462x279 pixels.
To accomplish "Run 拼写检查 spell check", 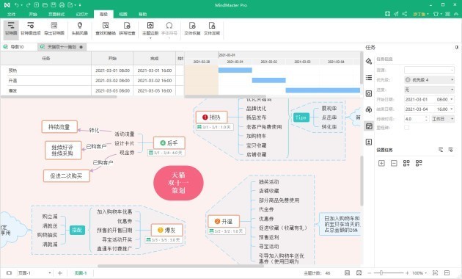I will click(127, 29).
